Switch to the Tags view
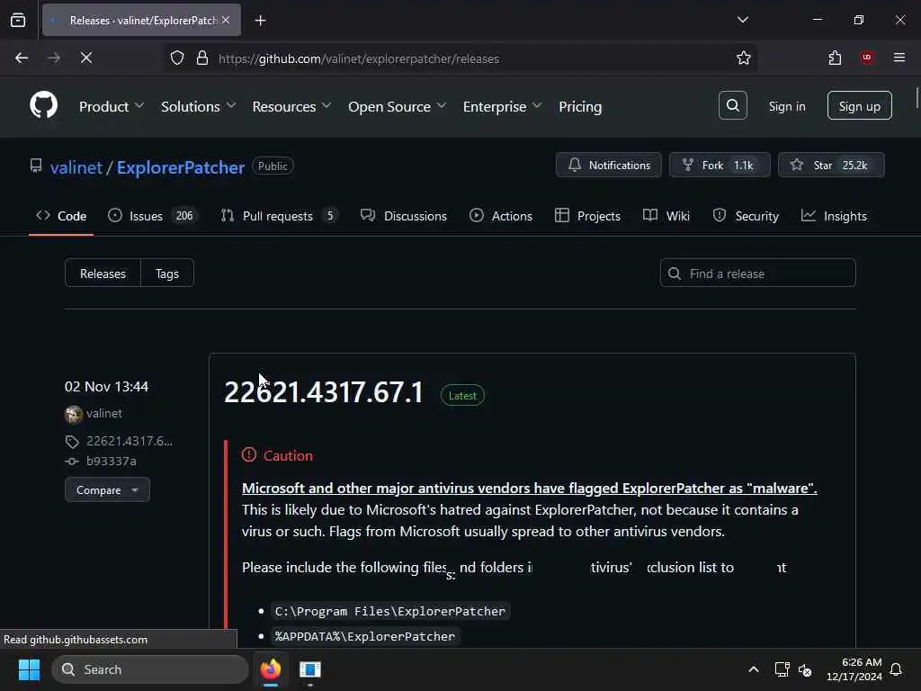The height and width of the screenshot is (691, 921). 166,274
